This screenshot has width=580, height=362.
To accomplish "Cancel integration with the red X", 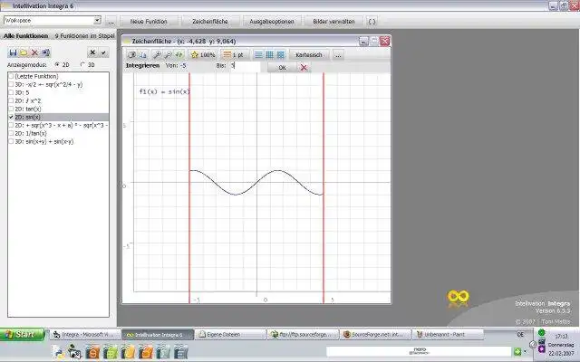I will pos(304,67).
